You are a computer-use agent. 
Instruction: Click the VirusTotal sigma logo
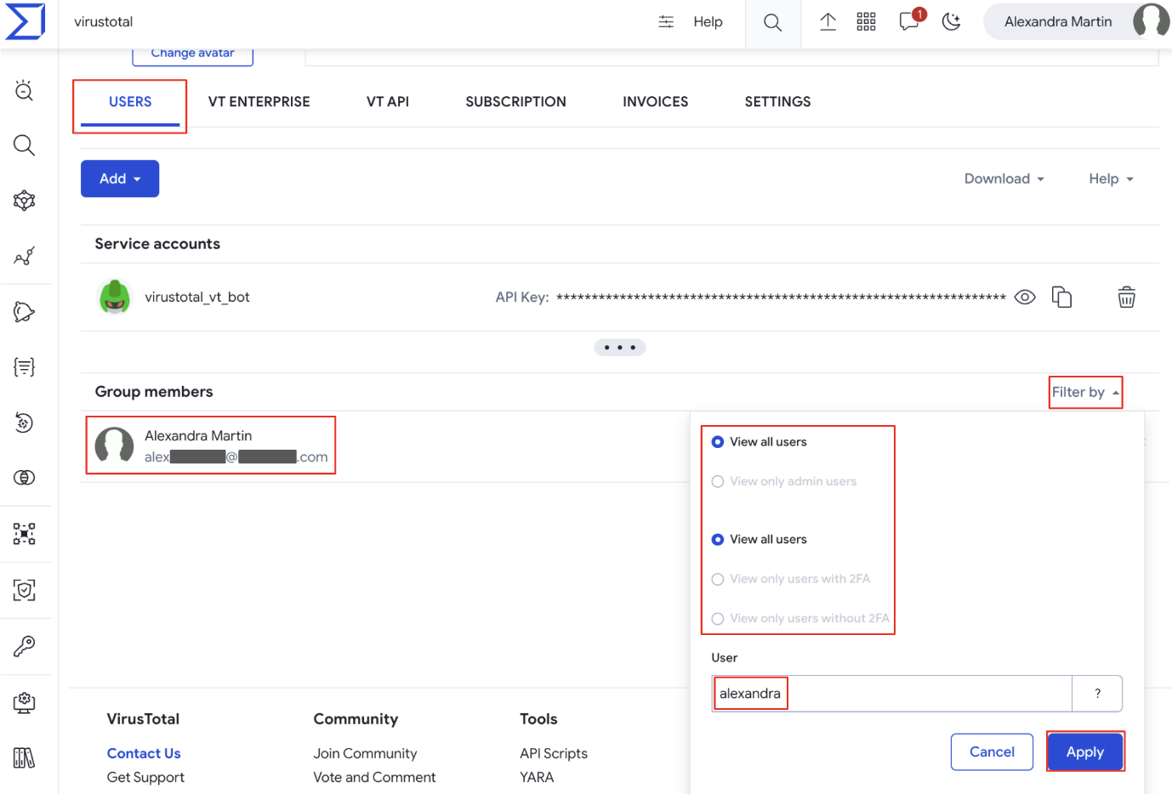(26, 21)
